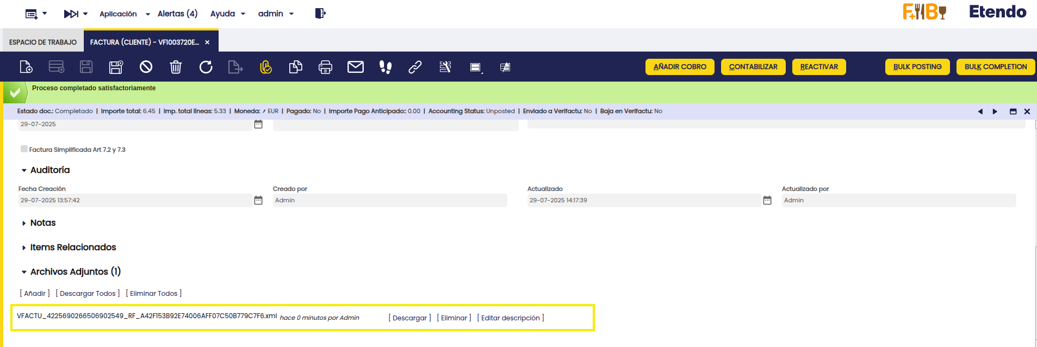Open the Alertas (4) menu

[177, 14]
